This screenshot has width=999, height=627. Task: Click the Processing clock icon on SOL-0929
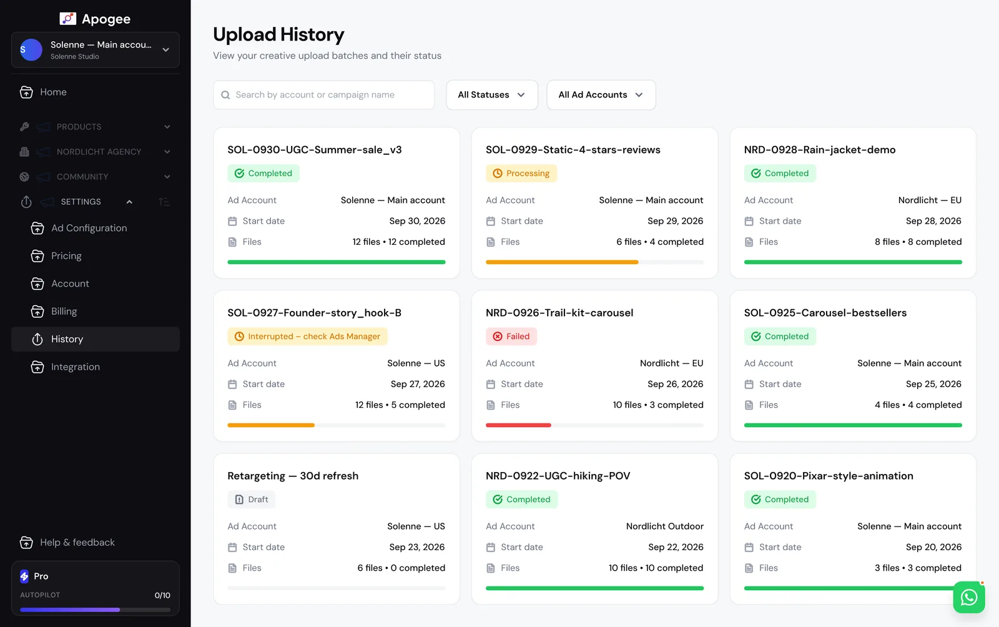coord(498,174)
